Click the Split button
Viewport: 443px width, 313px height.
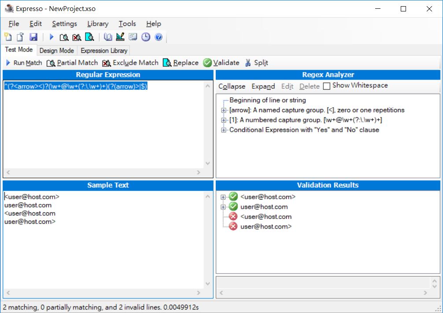click(257, 62)
